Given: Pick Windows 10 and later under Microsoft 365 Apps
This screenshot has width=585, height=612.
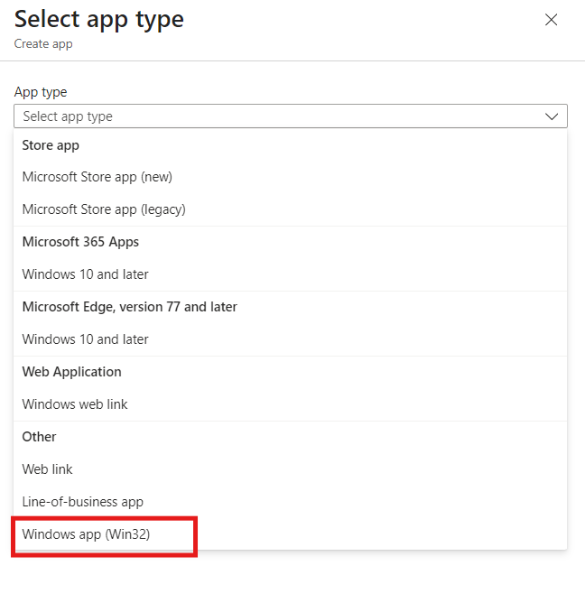Looking at the screenshot, I should 85,274.
